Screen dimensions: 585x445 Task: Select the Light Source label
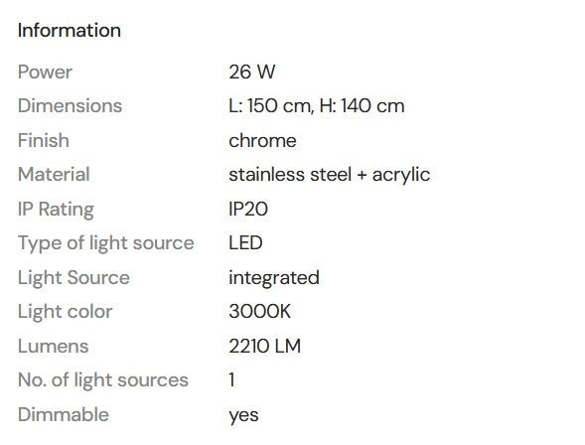(73, 278)
